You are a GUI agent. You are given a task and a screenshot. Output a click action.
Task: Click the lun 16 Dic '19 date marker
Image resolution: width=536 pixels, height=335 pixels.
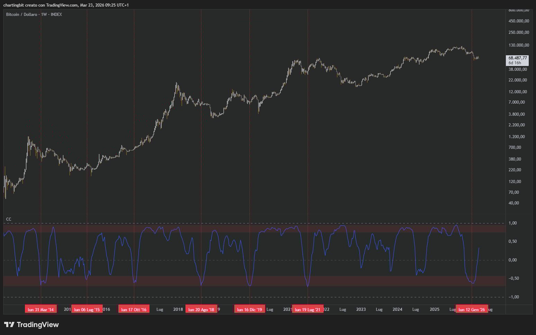pos(249,309)
